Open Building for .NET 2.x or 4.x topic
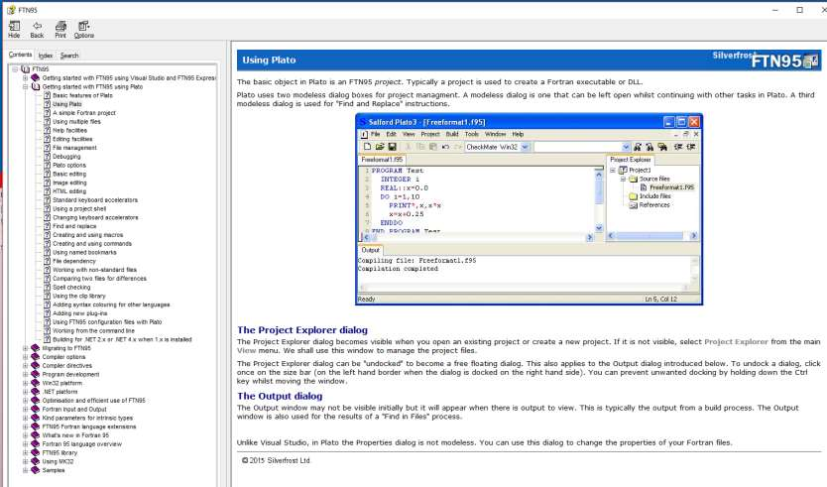Viewport: 827px width, 487px height. click(122, 339)
